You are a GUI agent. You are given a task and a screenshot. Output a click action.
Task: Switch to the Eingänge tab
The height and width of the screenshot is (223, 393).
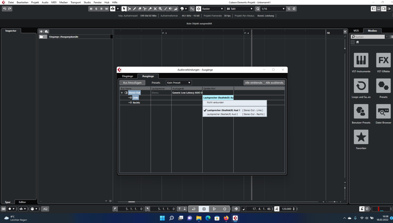pos(127,76)
